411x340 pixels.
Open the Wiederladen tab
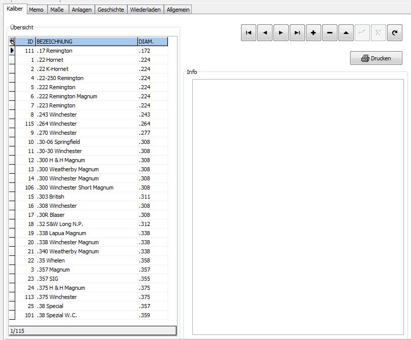(x=145, y=10)
